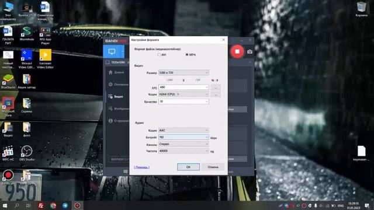Launch MPC-HC media player shortcut
This screenshot has width=374, height=210.
click(x=8, y=153)
